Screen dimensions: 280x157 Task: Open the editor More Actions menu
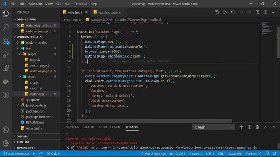click(x=273, y=12)
